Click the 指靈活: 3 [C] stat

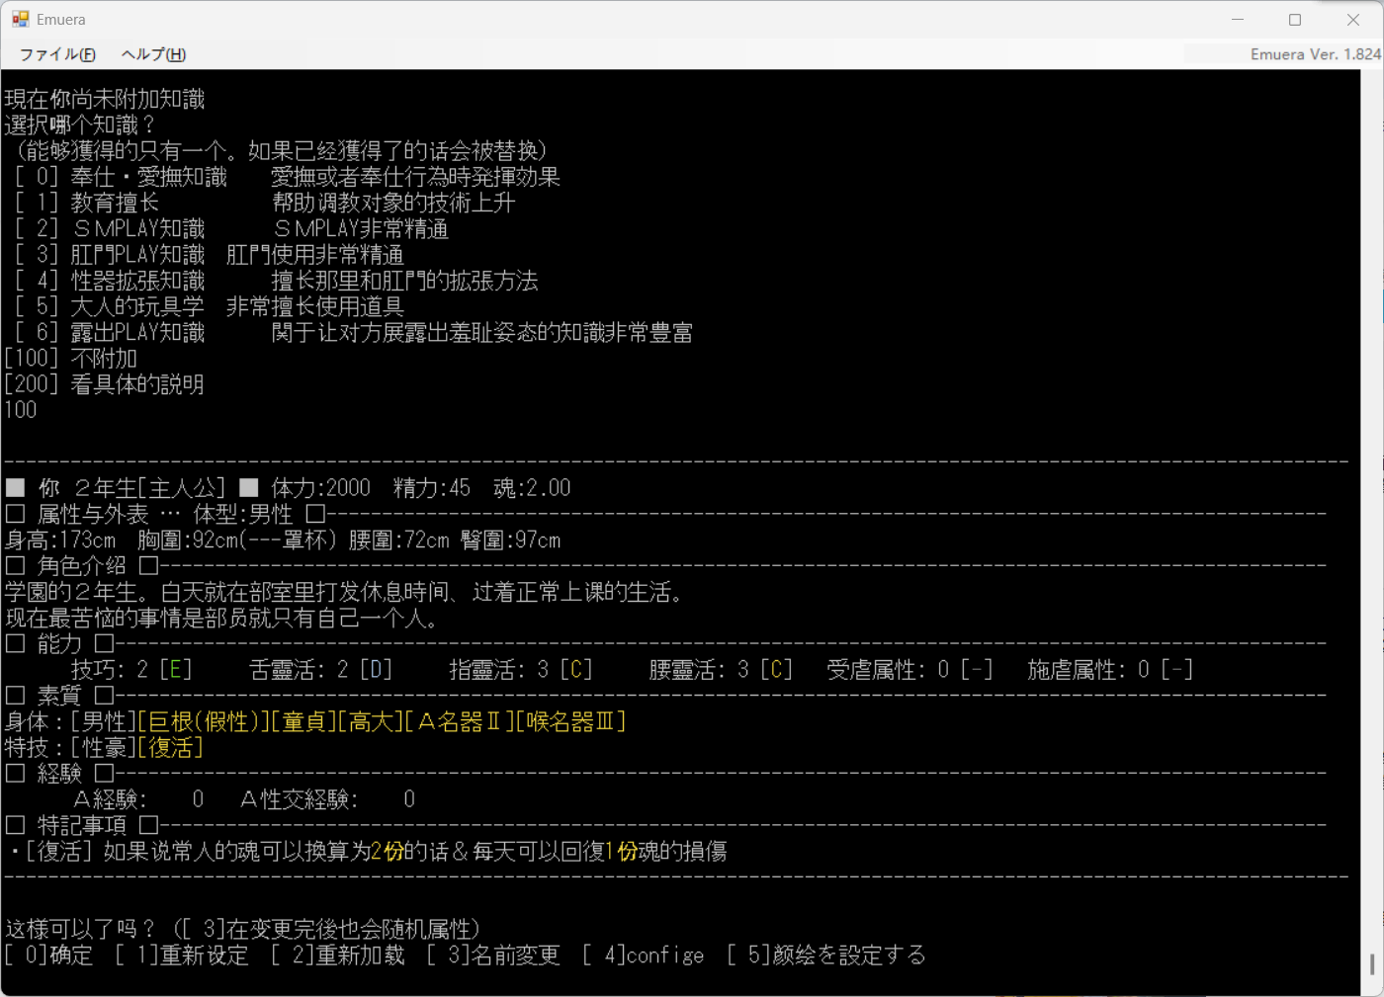pos(521,670)
